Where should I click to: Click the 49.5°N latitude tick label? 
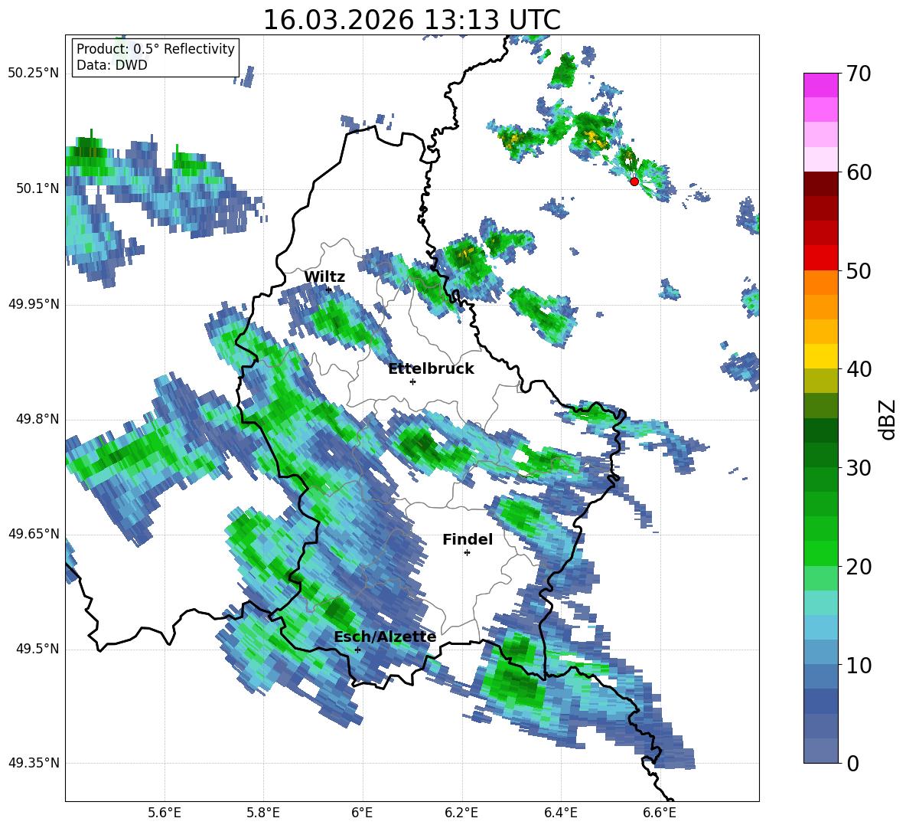pyautogui.click(x=37, y=649)
